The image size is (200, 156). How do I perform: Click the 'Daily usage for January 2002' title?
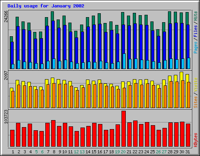(x=46, y=6)
